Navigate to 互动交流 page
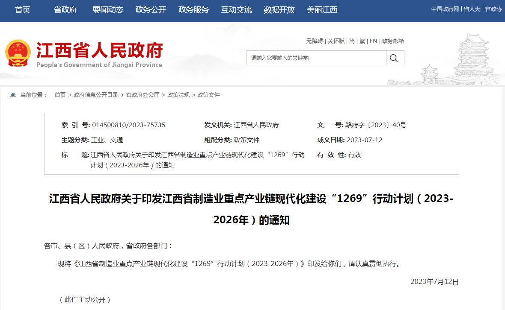 236,10
